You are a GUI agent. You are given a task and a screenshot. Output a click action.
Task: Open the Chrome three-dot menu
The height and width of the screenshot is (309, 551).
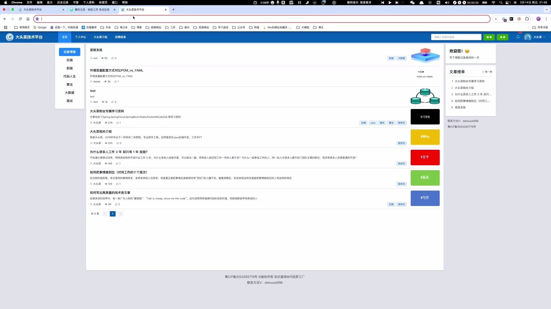[x=546, y=19]
